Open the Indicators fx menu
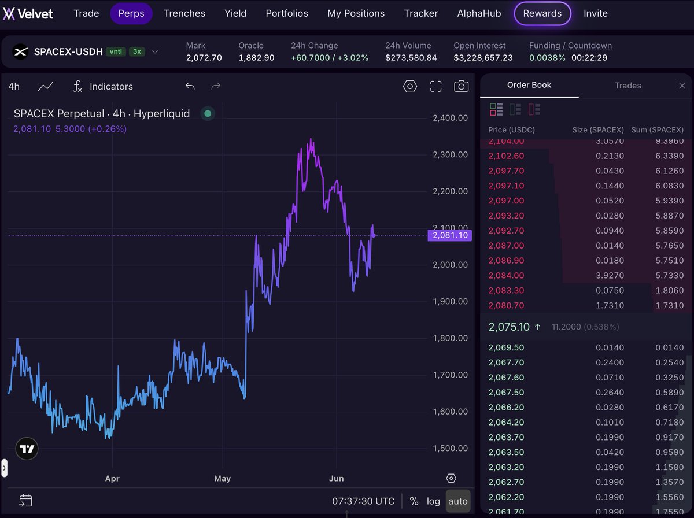 coord(102,86)
